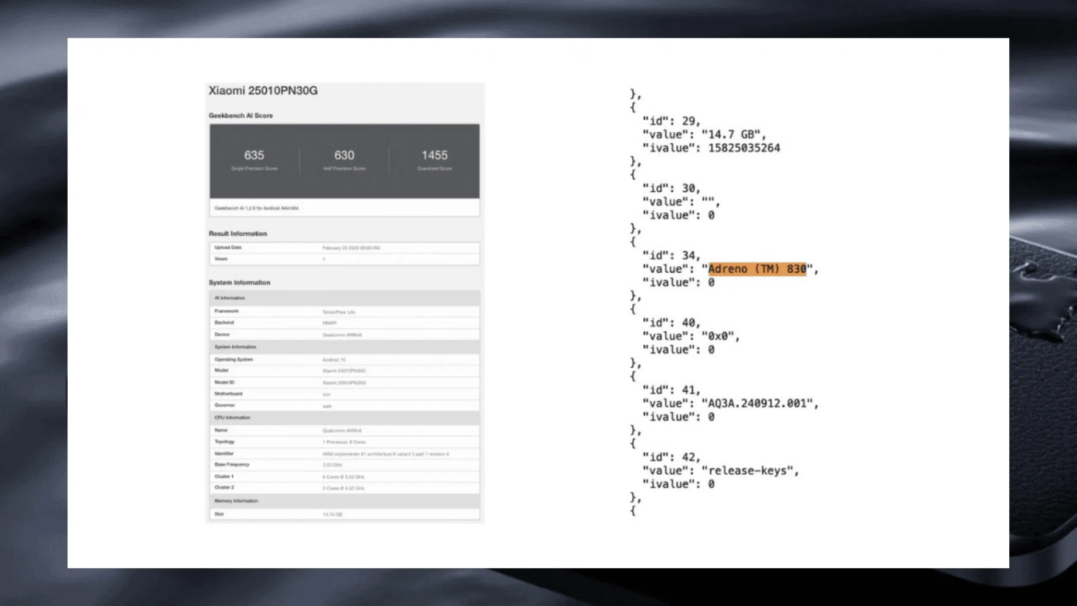Click the JSON line "id": 40
The image size is (1077, 606).
[671, 323]
